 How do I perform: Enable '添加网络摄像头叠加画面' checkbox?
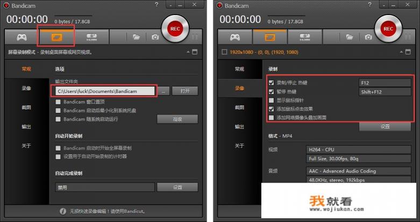pos(272,117)
